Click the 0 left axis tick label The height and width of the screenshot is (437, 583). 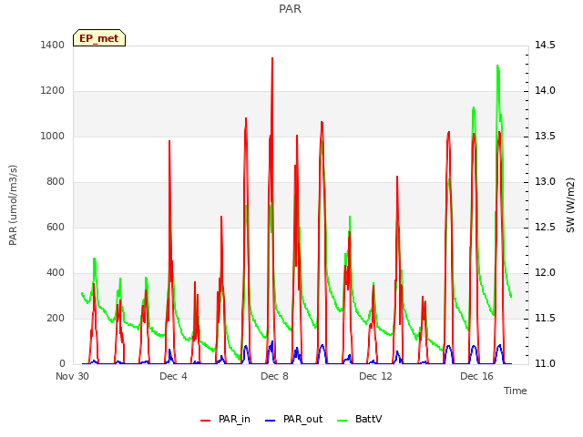pyautogui.click(x=62, y=364)
